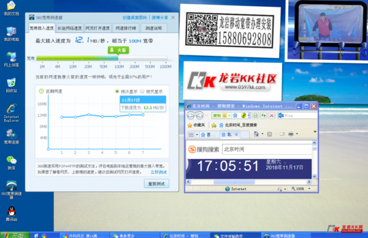Viewport: 368px width, 238px height.
Task: Click the IE Quick Tabs grid icon
Action: point(191,135)
